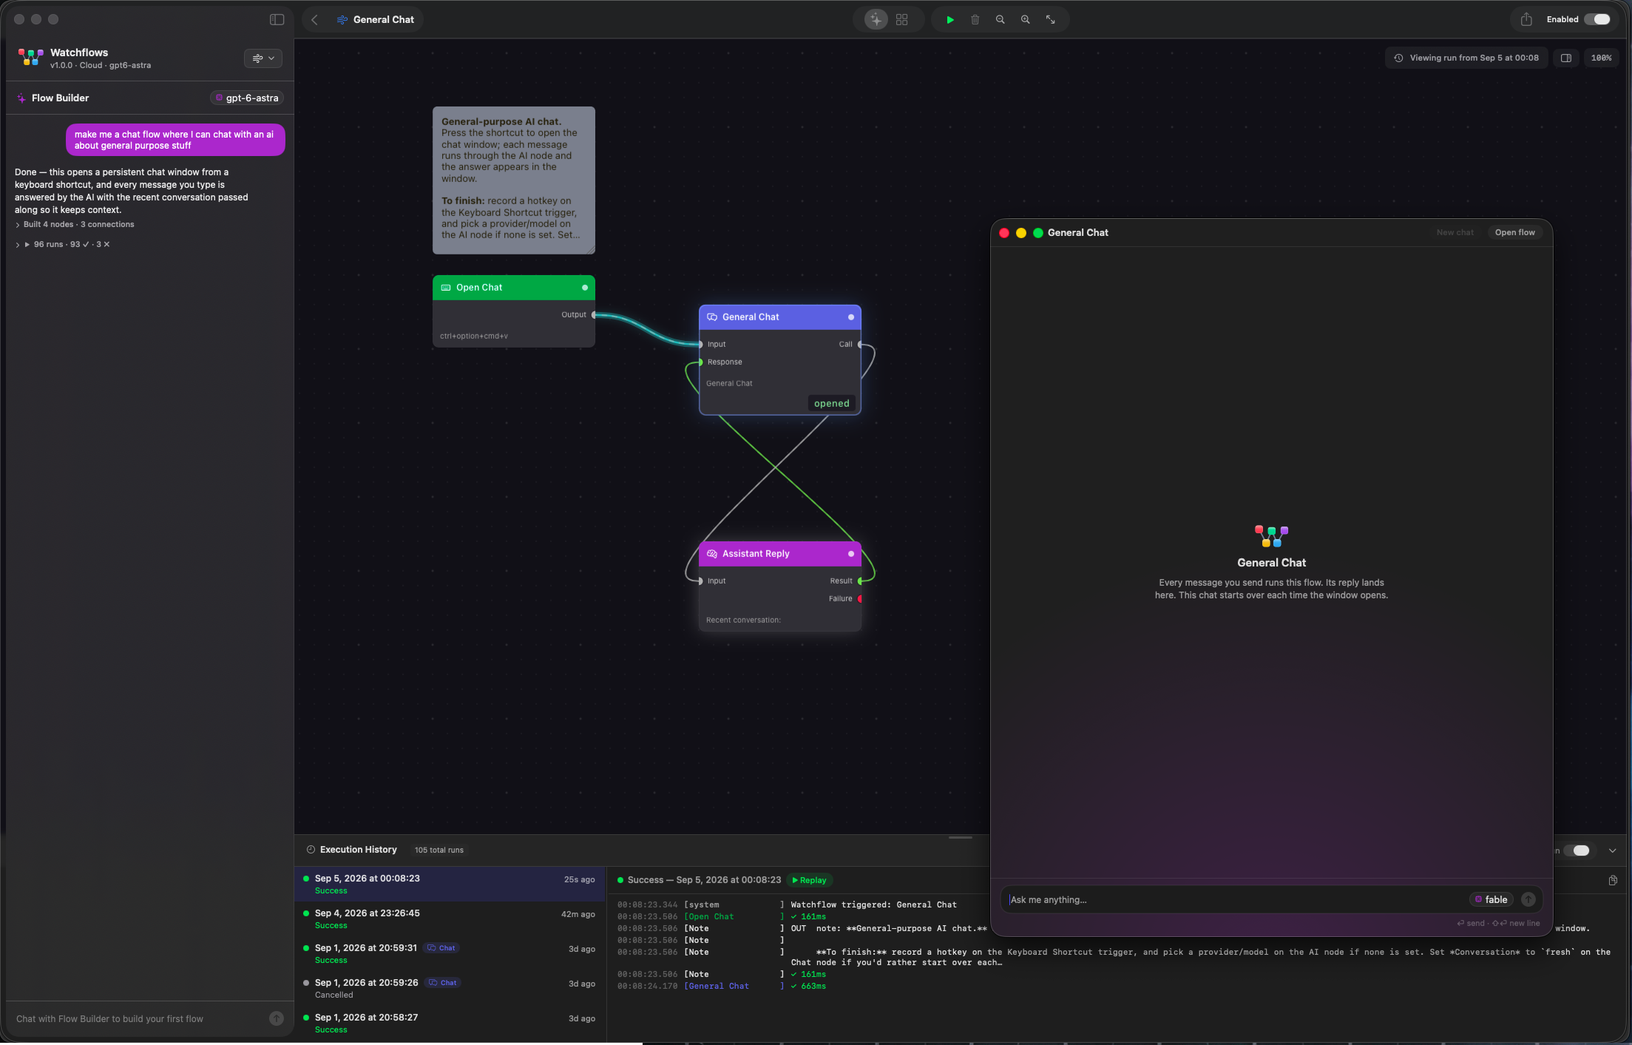
Task: Share the flow with the share icon
Action: [x=1526, y=20]
